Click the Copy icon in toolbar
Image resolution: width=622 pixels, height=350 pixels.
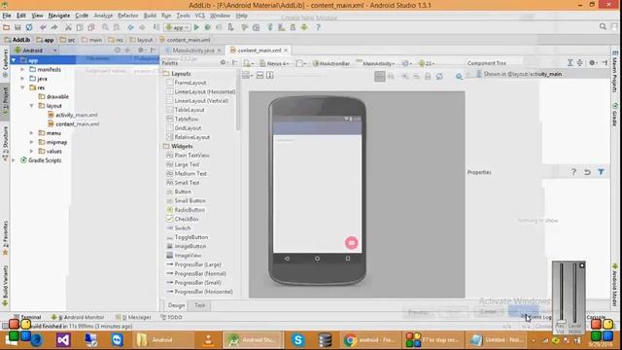pyautogui.click(x=80, y=27)
